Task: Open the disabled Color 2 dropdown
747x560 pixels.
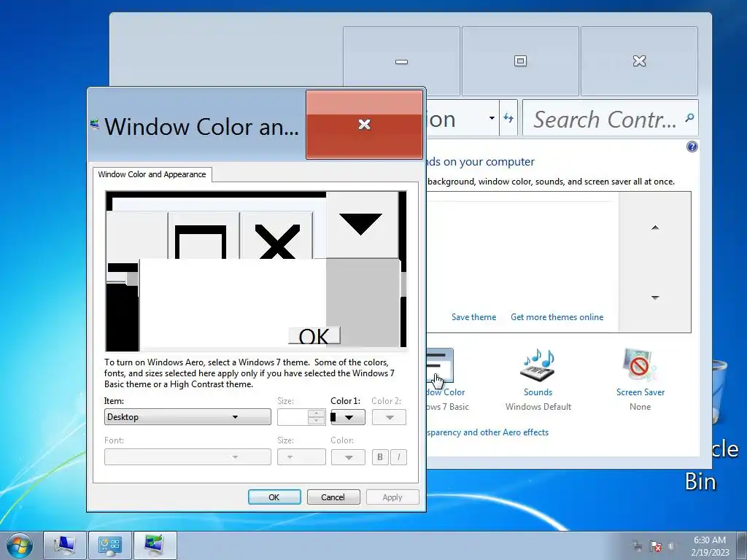Action: click(389, 417)
